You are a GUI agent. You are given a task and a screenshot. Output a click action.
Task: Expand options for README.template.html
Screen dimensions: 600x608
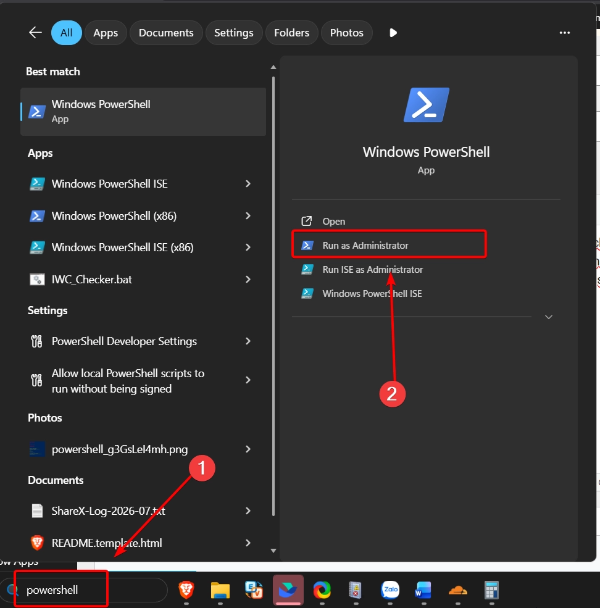click(248, 543)
